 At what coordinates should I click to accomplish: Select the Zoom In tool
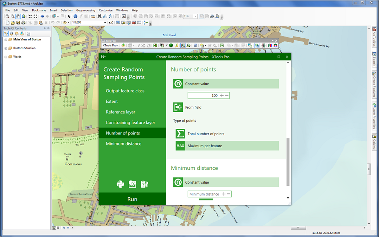(x=7, y=17)
